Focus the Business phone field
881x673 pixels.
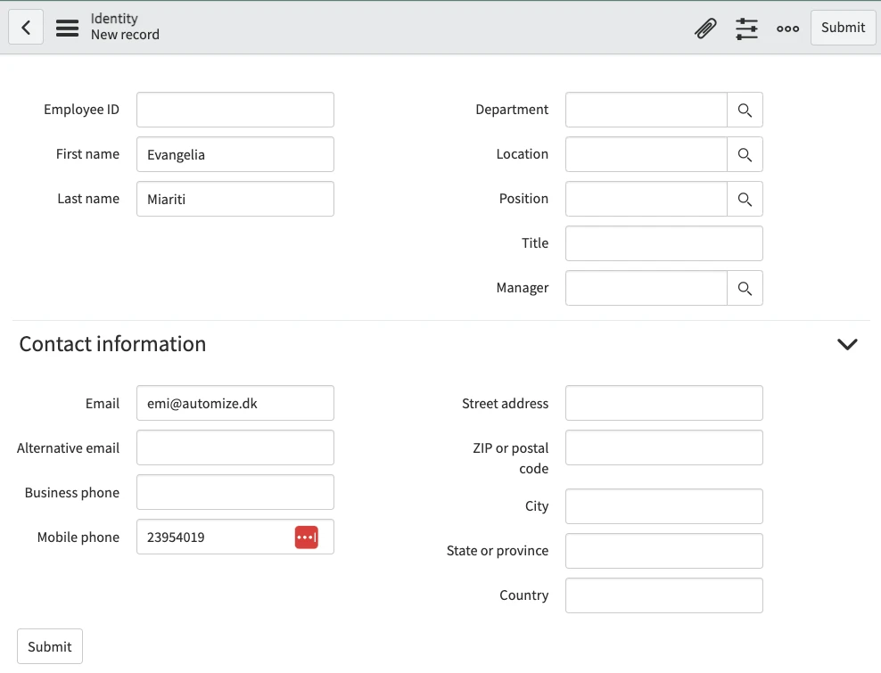click(x=235, y=493)
